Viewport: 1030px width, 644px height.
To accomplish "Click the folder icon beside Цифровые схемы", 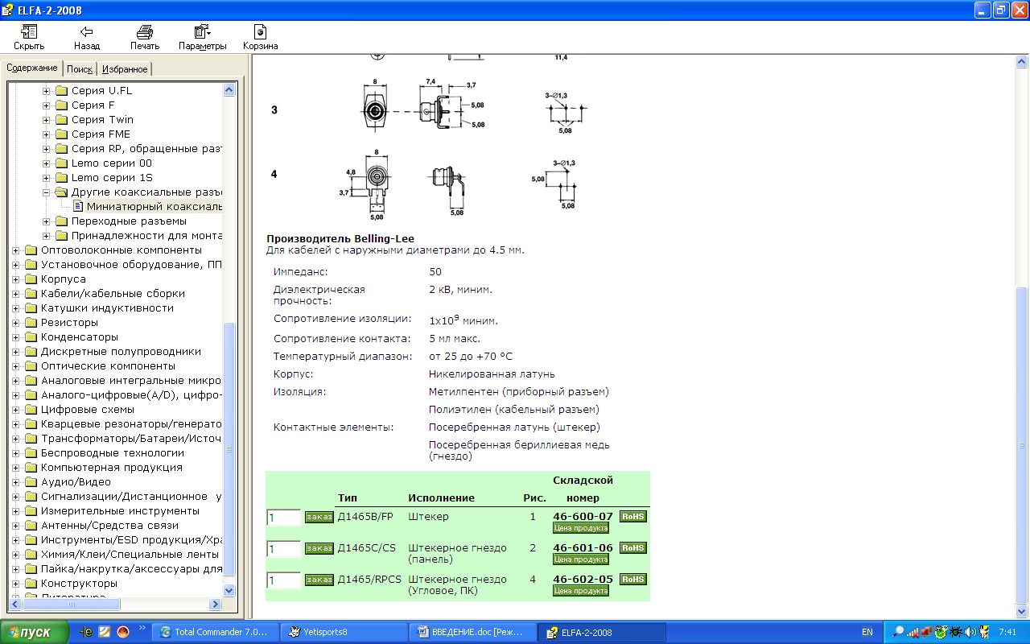I will [x=31, y=410].
